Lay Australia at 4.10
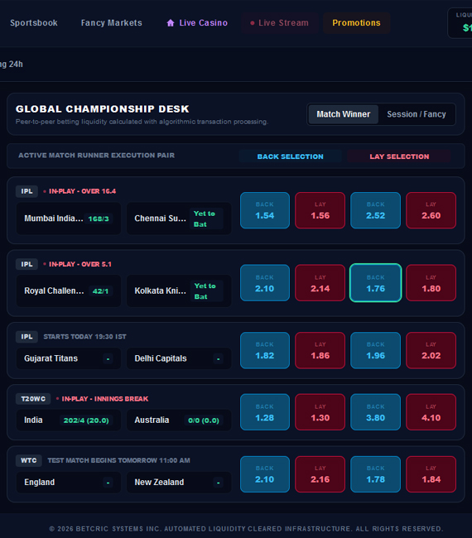The height and width of the screenshot is (538, 472). [431, 412]
